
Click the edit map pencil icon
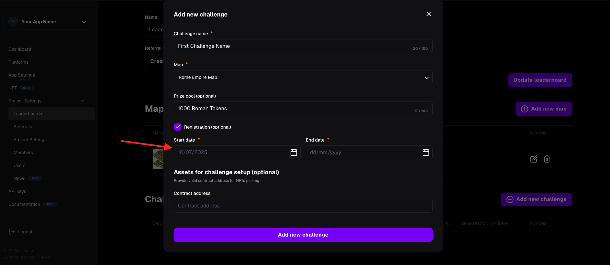click(x=534, y=159)
